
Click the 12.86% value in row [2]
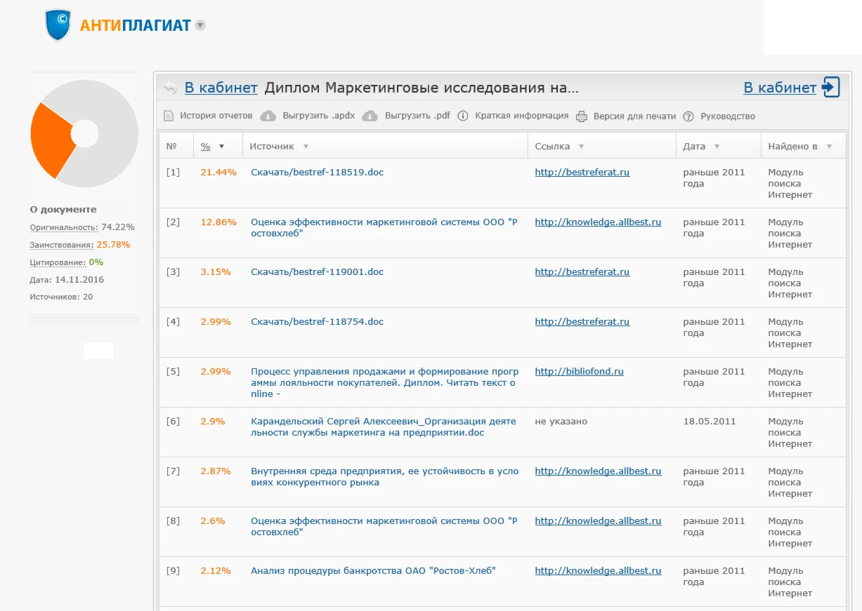[218, 222]
